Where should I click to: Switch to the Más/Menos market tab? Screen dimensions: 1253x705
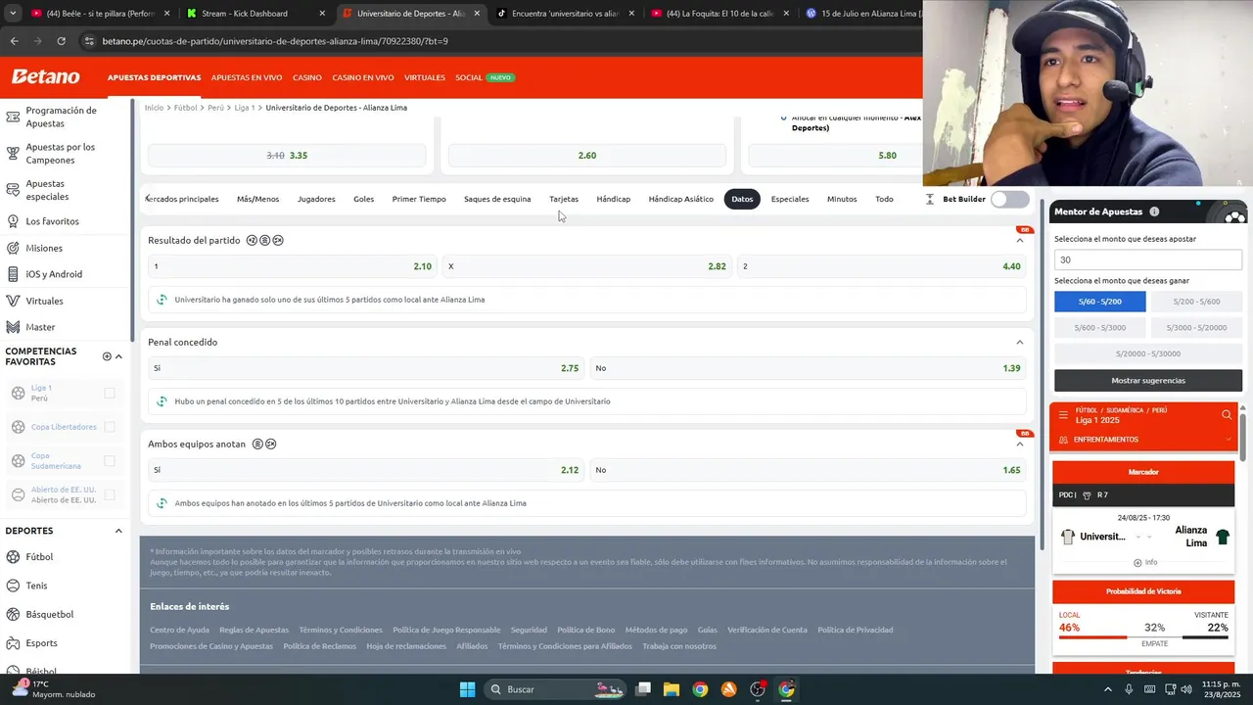pyautogui.click(x=257, y=199)
